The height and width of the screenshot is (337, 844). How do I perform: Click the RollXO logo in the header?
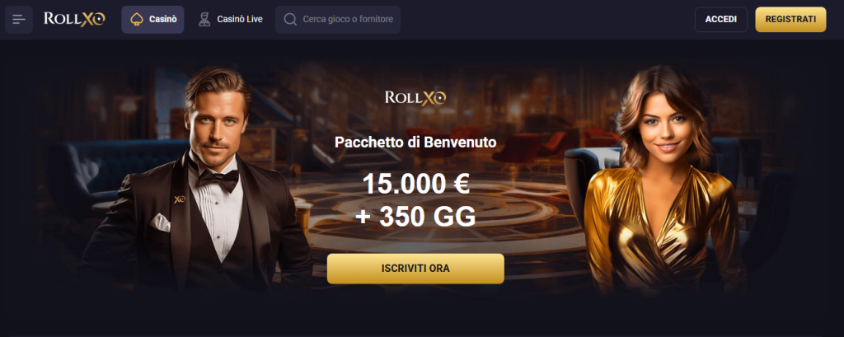(x=74, y=20)
